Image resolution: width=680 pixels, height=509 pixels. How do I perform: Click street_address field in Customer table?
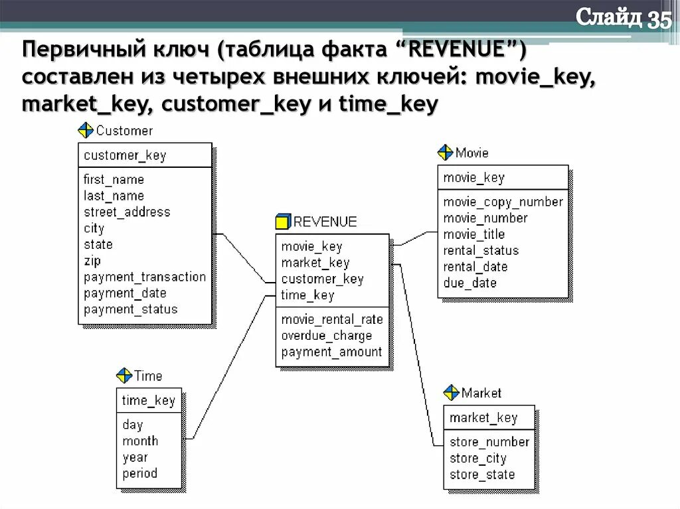(127, 212)
